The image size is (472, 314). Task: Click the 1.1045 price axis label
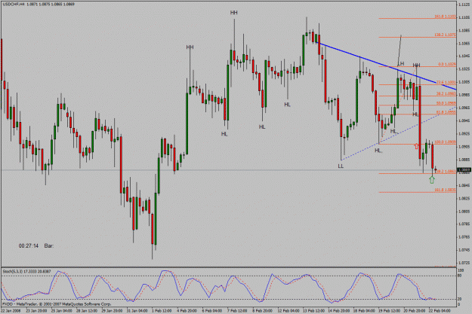click(464, 56)
